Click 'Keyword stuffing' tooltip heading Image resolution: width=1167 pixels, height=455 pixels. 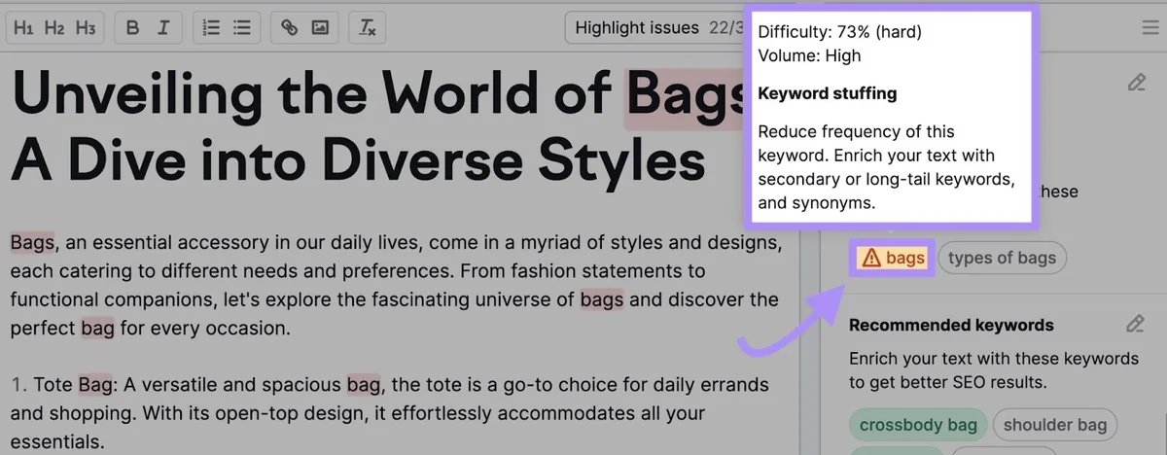827,94
